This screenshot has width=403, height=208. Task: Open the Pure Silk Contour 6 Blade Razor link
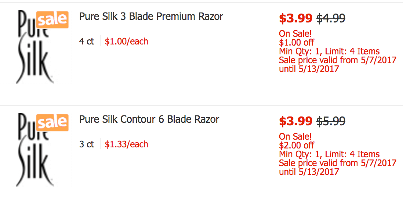pos(149,119)
